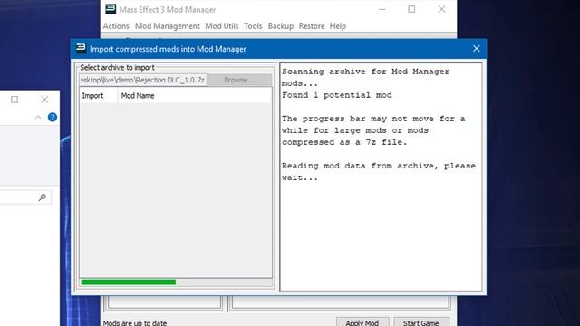Viewport: 580px width, 326px height.
Task: Click the blue help icon in the Explorer window
Action: click(53, 117)
